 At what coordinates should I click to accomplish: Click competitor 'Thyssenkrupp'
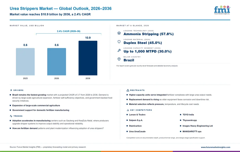point(190,120)
